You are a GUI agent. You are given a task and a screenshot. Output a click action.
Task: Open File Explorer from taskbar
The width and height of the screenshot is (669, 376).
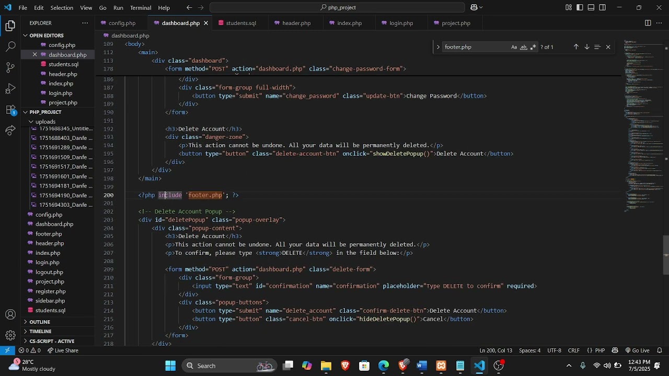click(326, 366)
